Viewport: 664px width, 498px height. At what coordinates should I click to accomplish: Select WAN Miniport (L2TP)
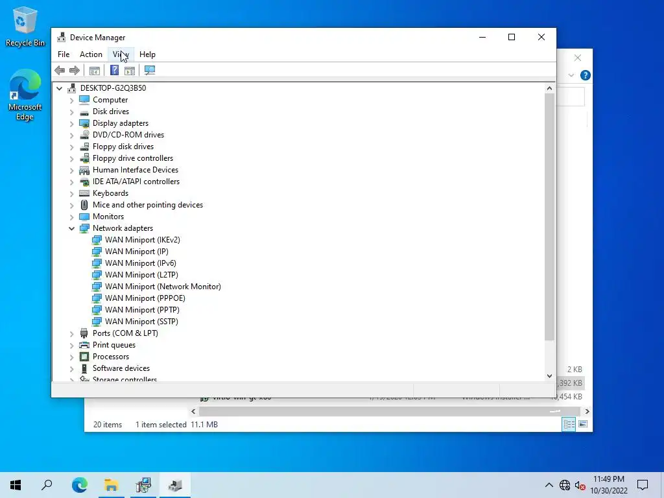tap(141, 275)
